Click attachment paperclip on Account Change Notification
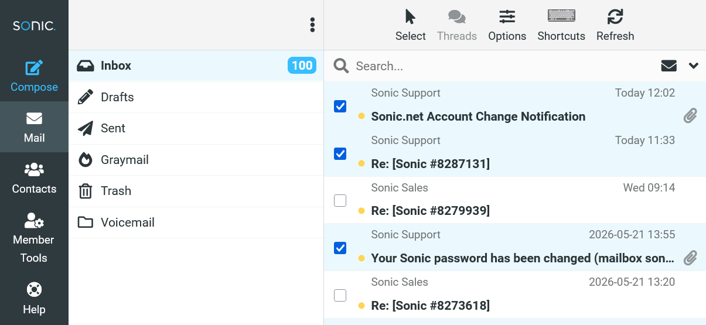This screenshot has height=325, width=706. pyautogui.click(x=690, y=116)
